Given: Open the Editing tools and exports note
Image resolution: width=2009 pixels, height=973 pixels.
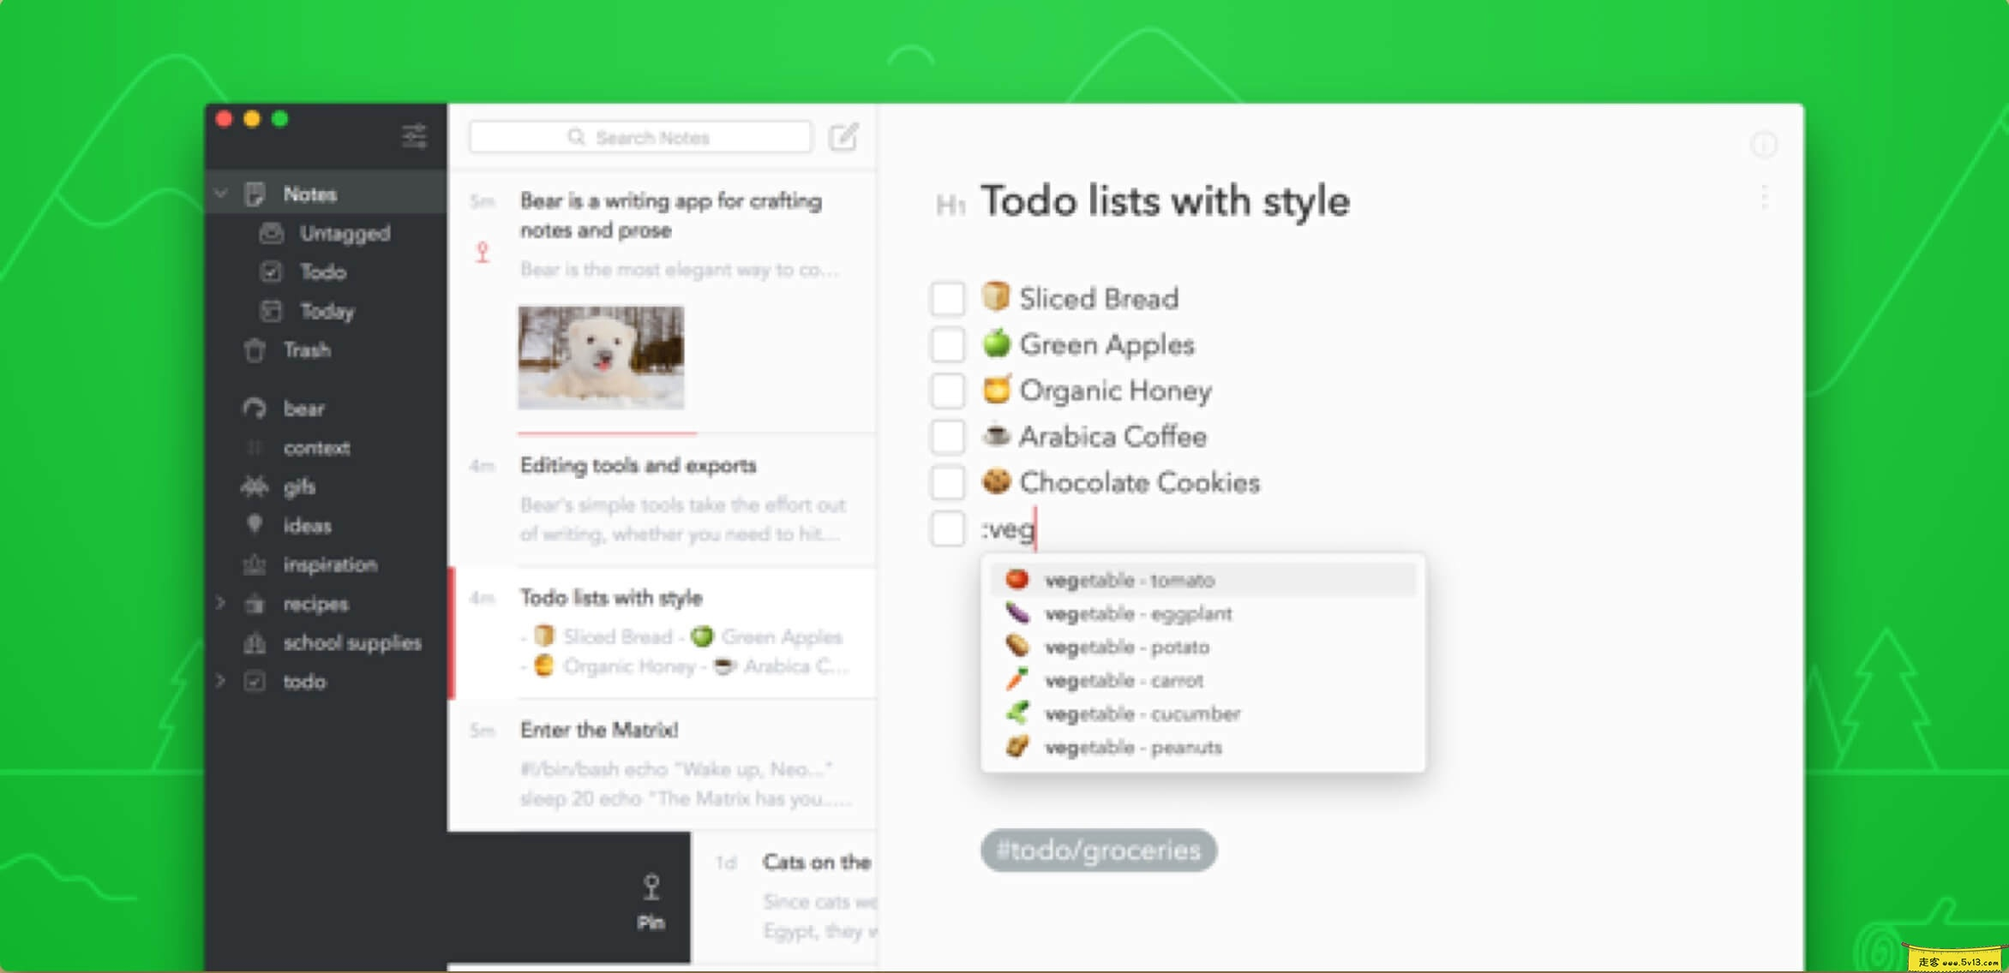Looking at the screenshot, I should pyautogui.click(x=638, y=466).
